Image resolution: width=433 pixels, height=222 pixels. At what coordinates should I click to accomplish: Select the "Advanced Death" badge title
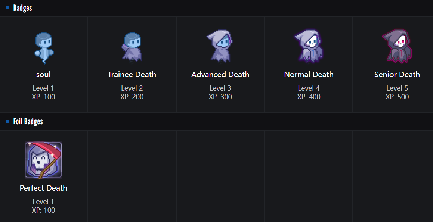click(220, 75)
